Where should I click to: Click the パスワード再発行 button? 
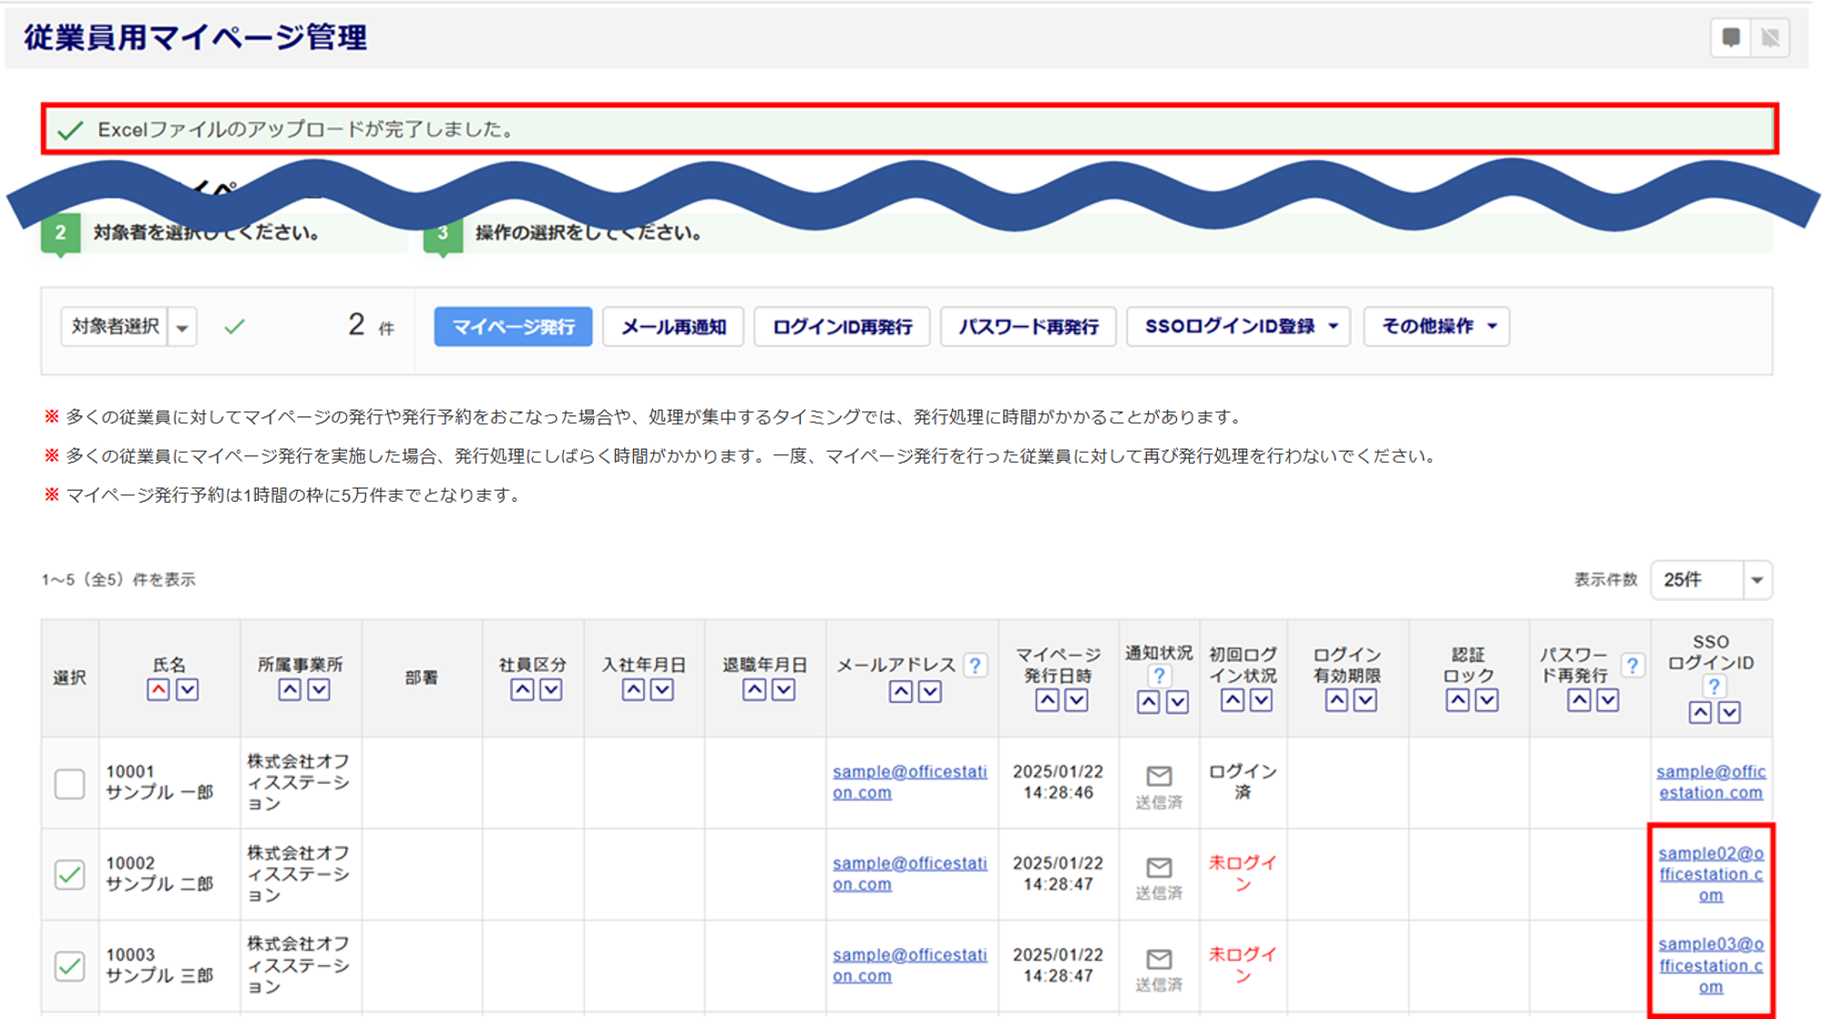coord(1028,326)
